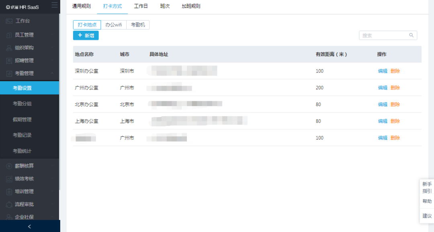Edit the 广州办公室 row
Viewport: 434px width, 232px height.
tap(383, 88)
